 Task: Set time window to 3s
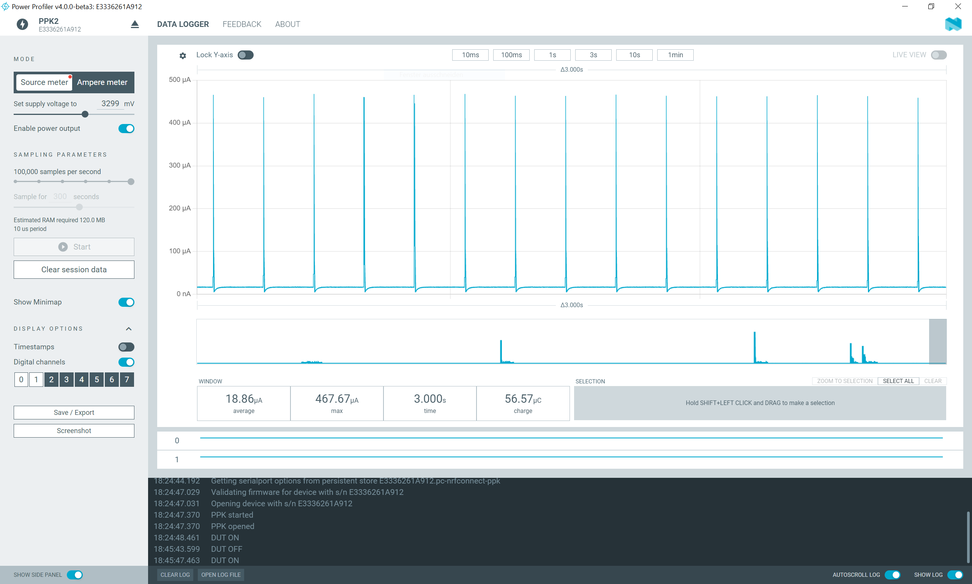[x=593, y=55]
